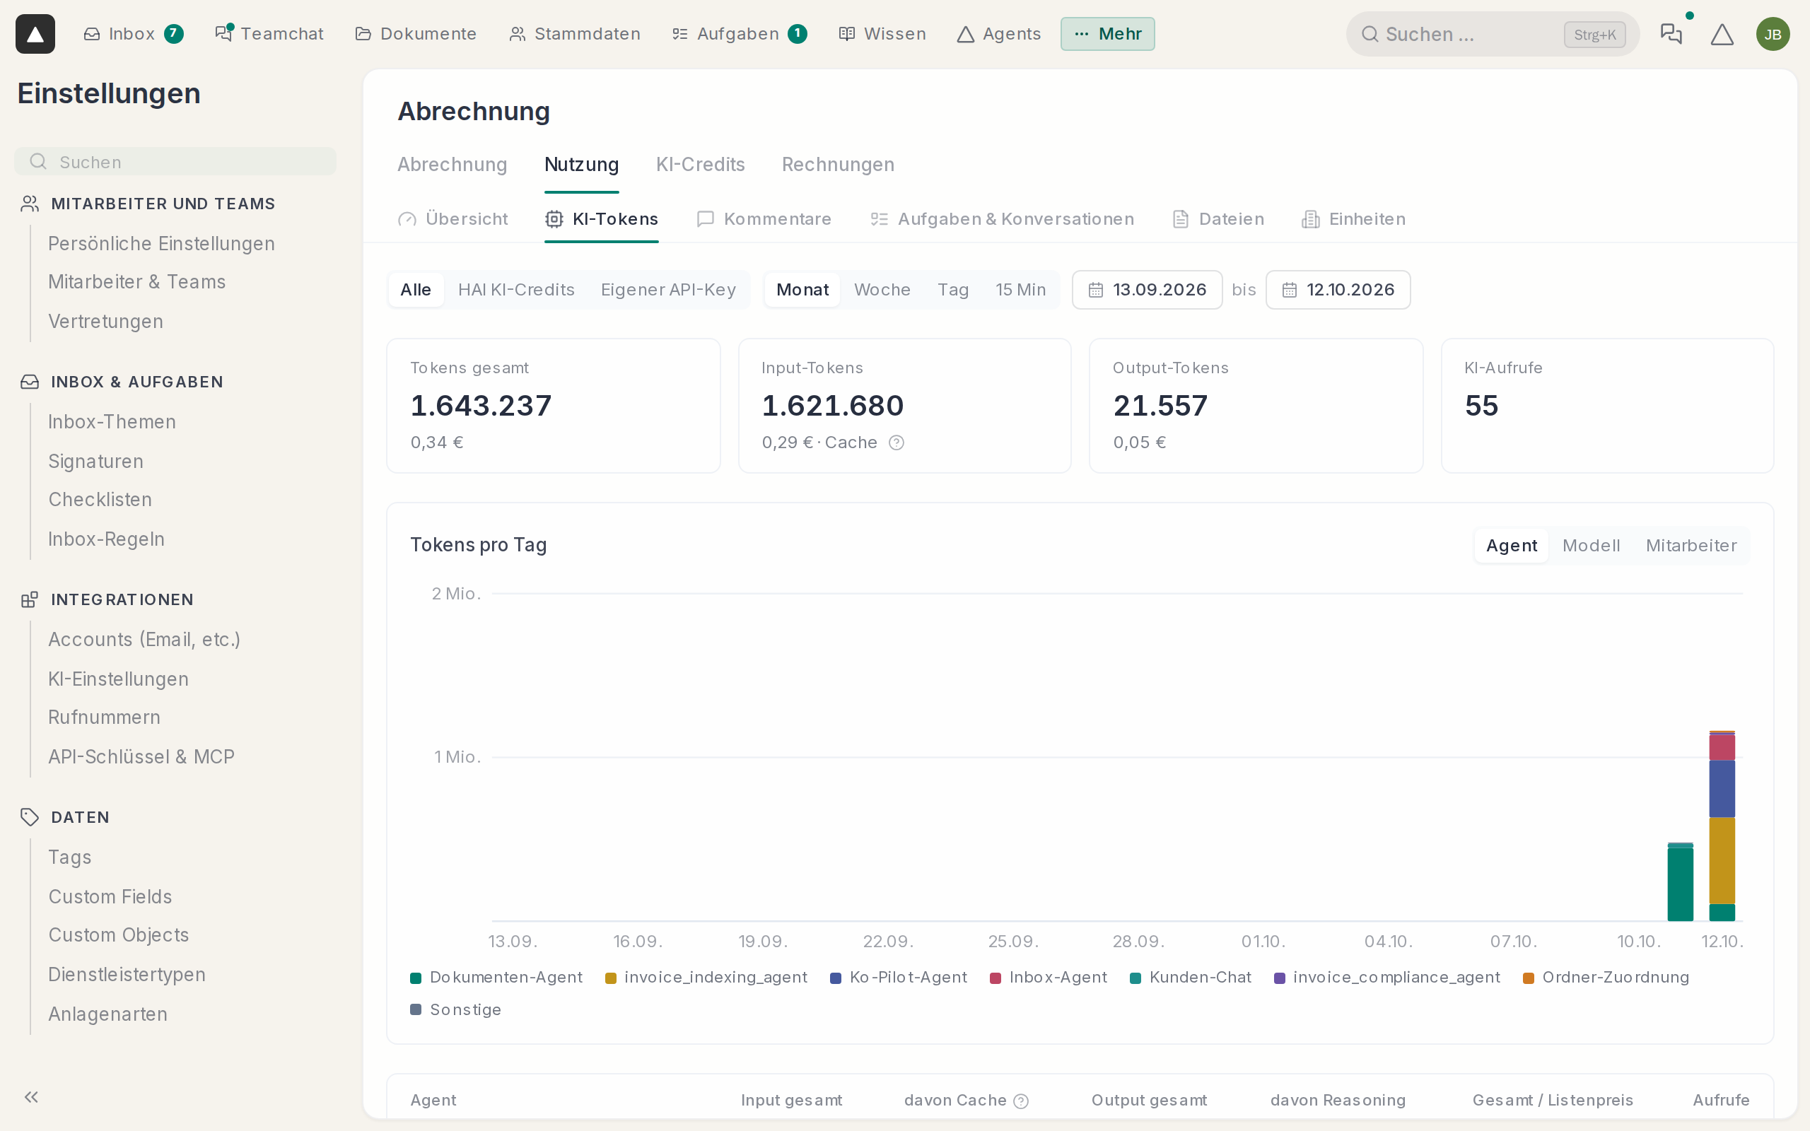Select the Eigener API-Key filter
Viewport: 1810px width, 1131px height.
click(668, 290)
